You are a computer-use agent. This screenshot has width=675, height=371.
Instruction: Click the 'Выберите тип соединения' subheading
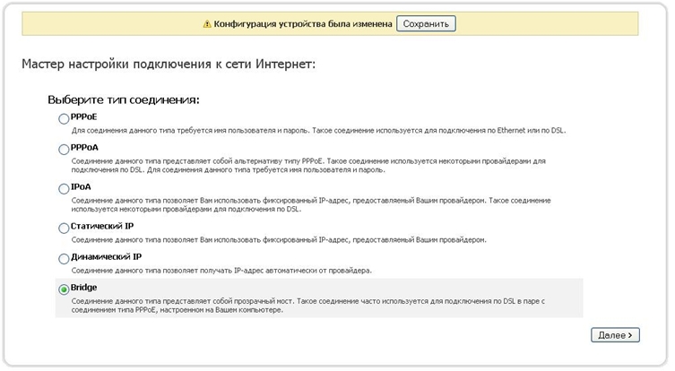coord(123,99)
